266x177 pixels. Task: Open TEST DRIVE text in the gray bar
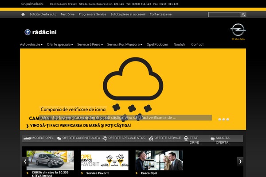point(194,140)
